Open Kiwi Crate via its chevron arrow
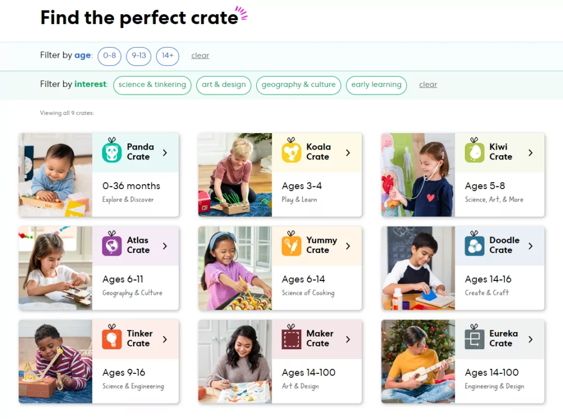Image resolution: width=563 pixels, height=419 pixels. (x=531, y=153)
